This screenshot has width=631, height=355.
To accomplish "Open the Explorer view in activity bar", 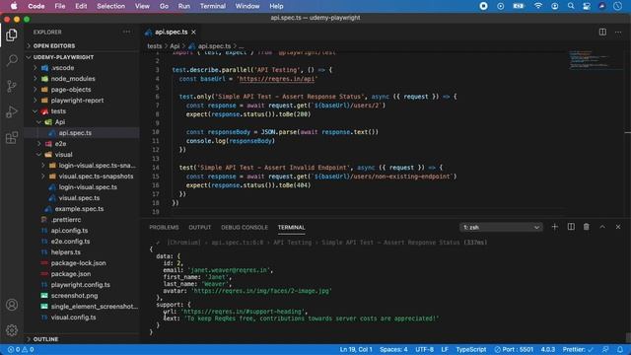I will [x=12, y=35].
